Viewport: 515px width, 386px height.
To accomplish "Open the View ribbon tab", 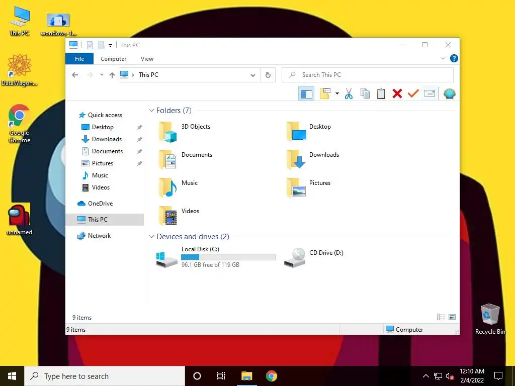I will tap(147, 59).
